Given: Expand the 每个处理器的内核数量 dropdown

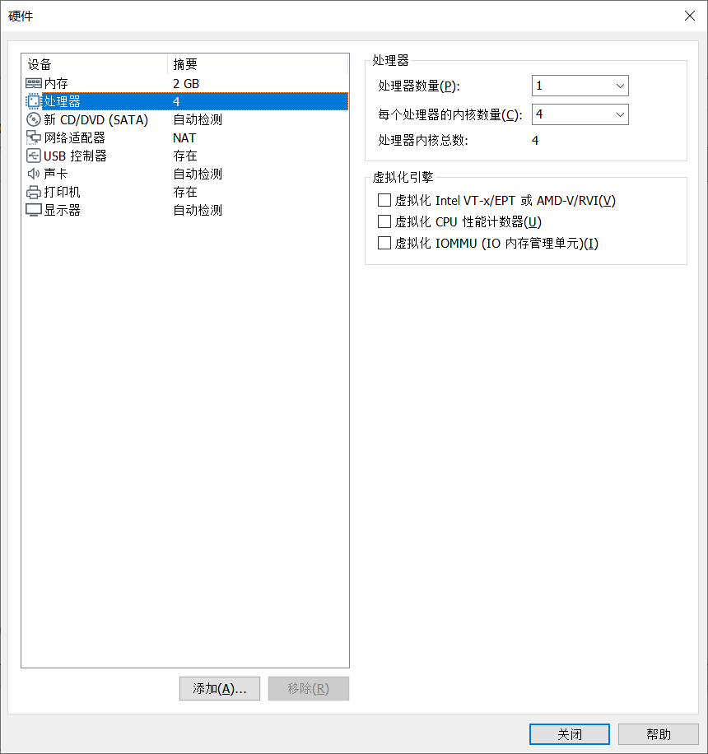Looking at the screenshot, I should click(x=580, y=114).
